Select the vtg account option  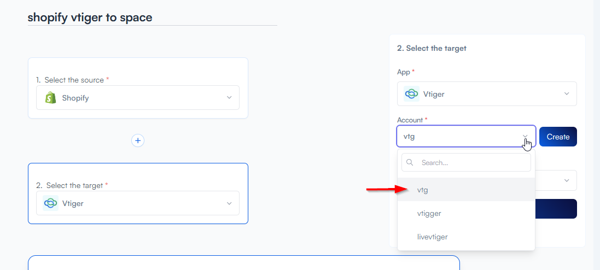coord(422,190)
